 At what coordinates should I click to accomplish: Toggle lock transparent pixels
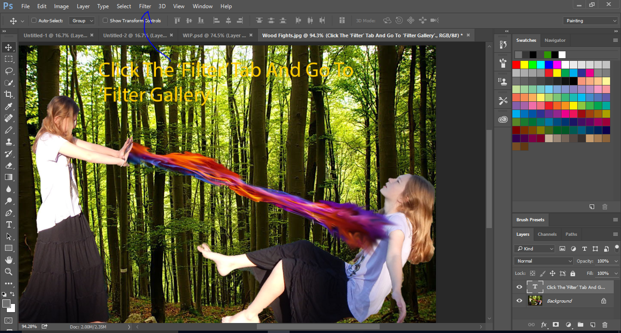coord(532,273)
